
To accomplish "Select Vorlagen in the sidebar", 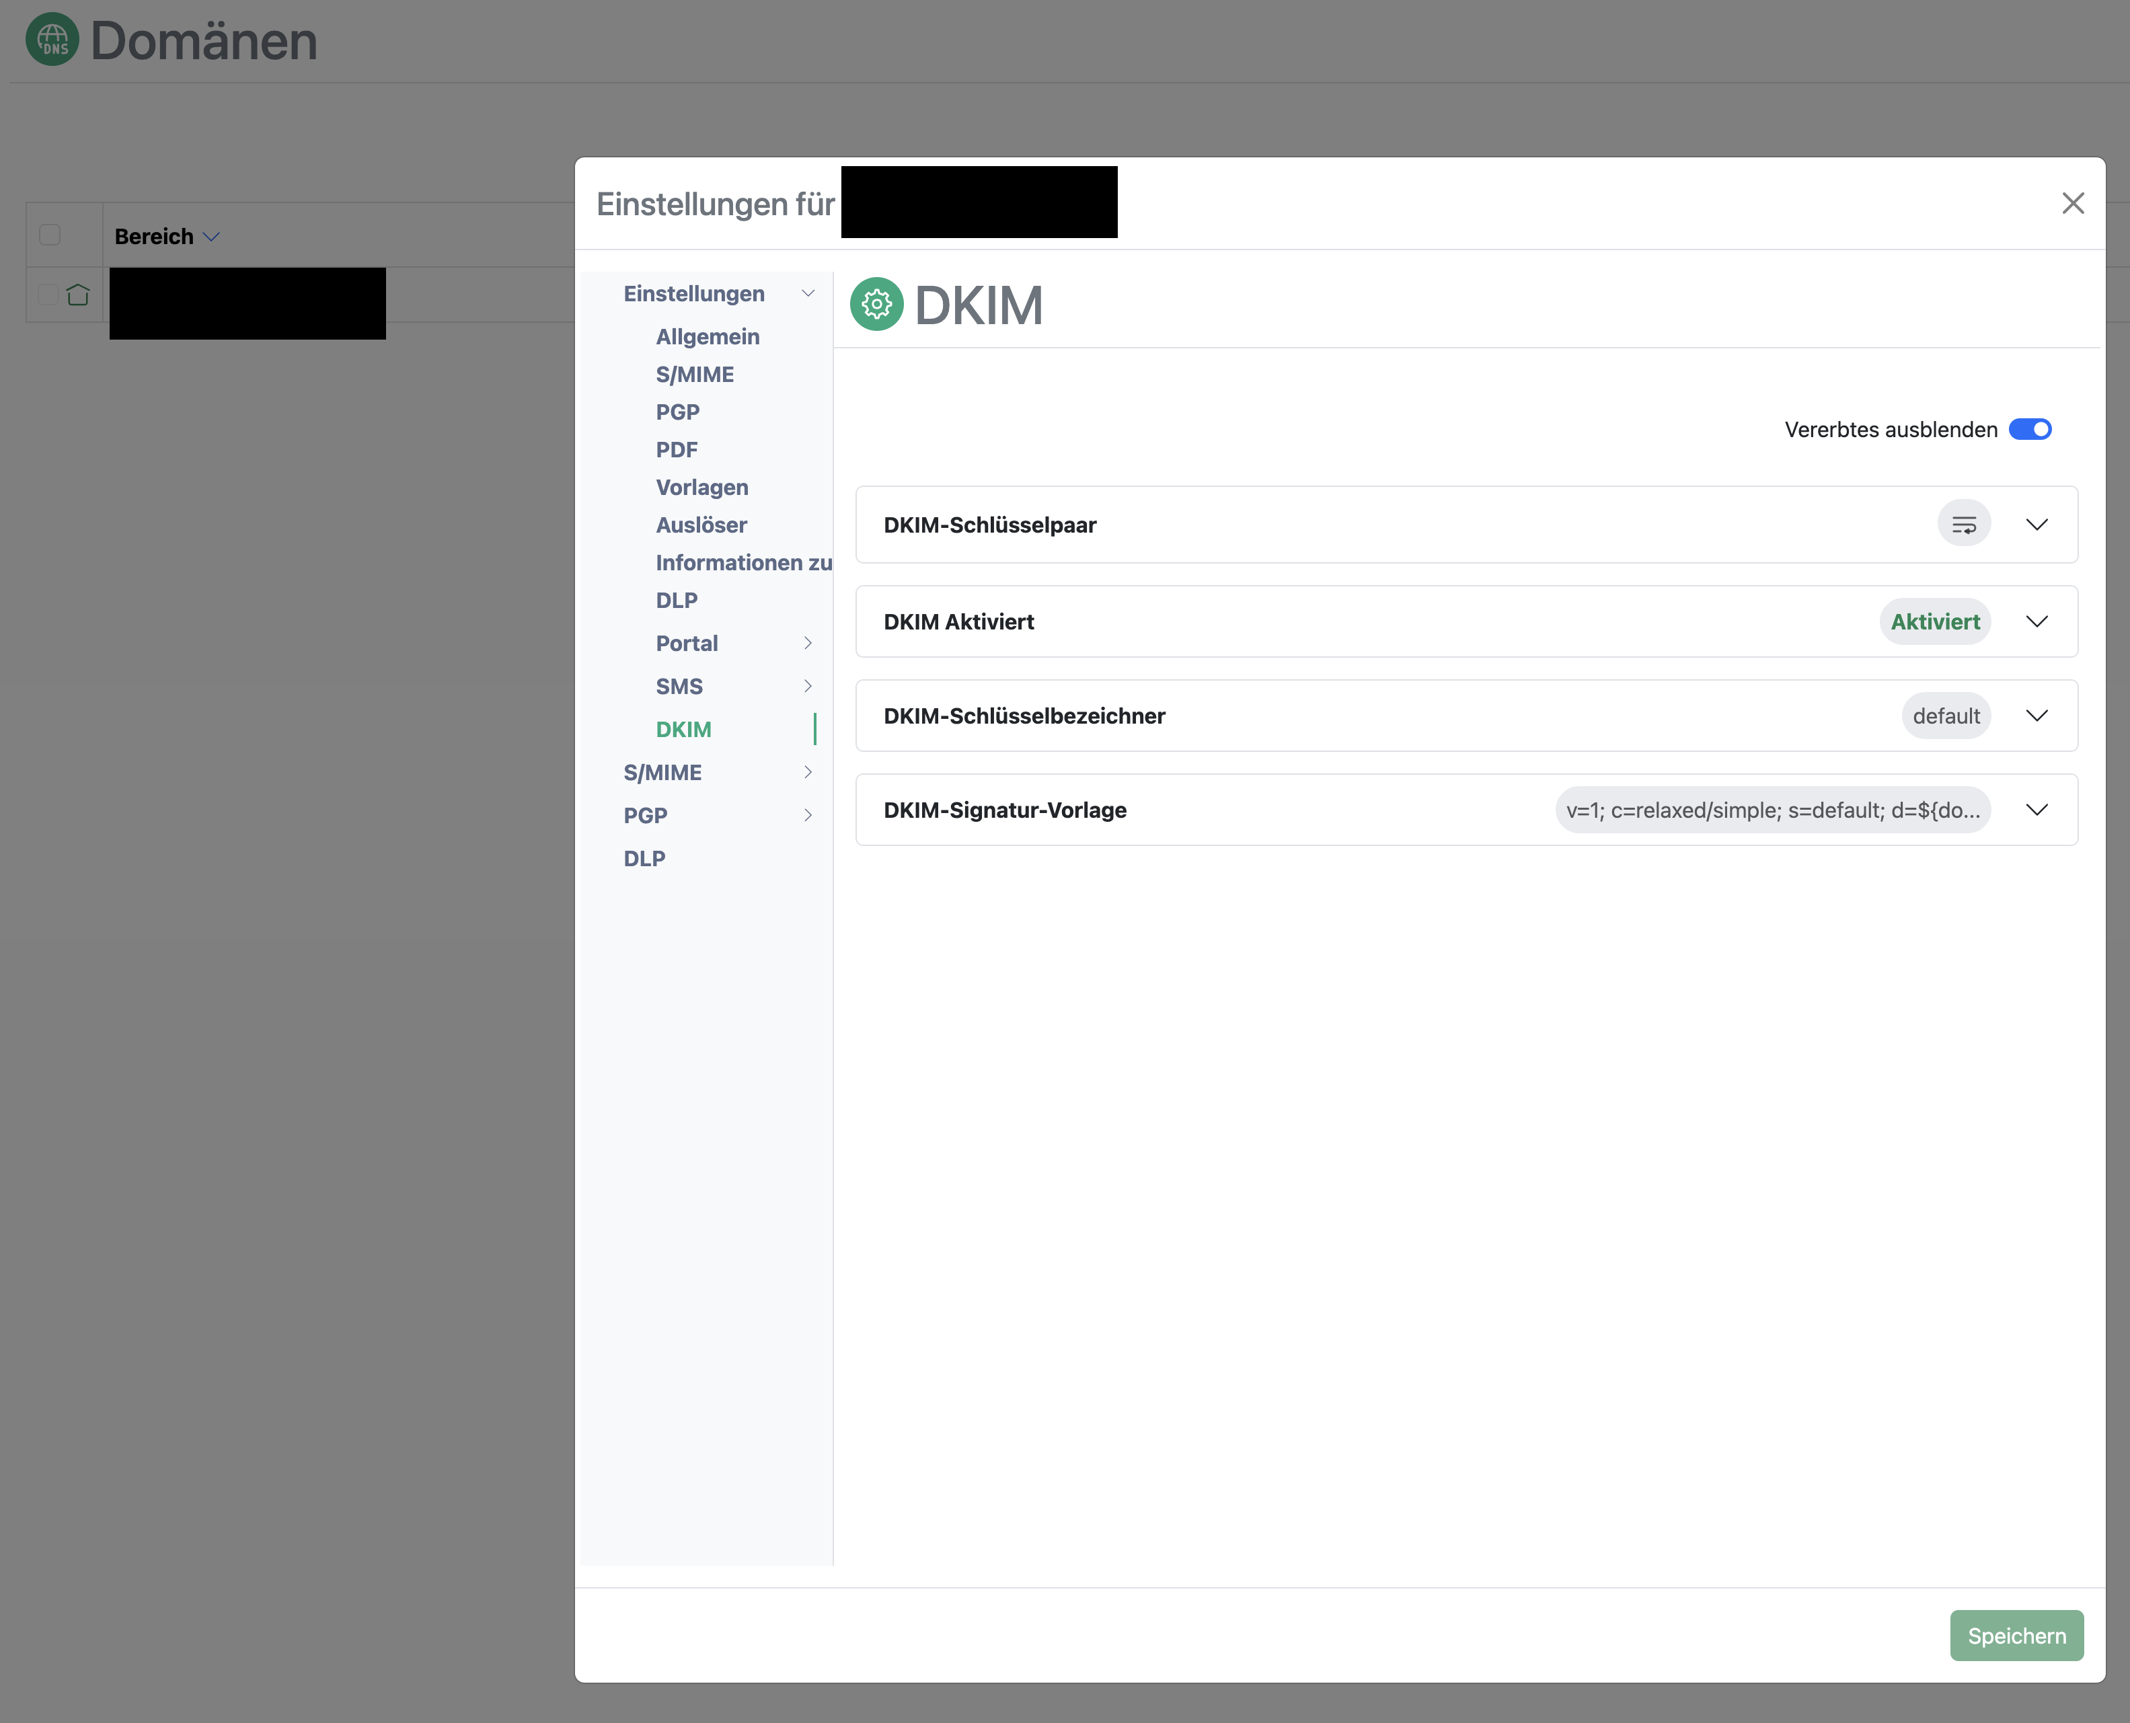I will click(x=701, y=488).
